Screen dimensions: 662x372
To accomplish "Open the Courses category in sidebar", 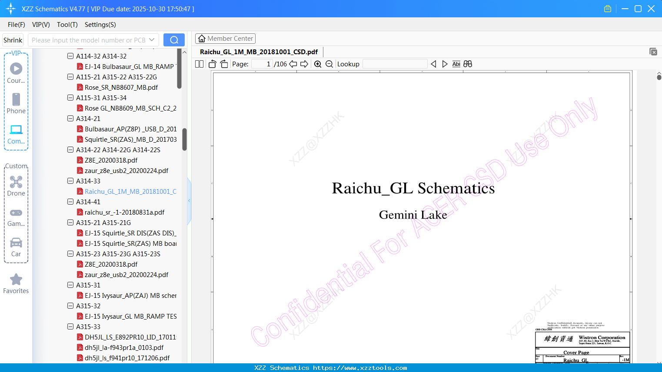I will coord(16,73).
